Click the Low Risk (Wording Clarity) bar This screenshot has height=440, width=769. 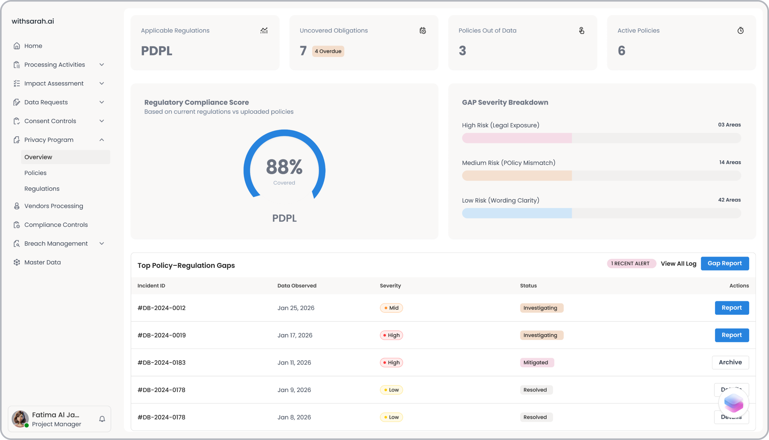[602, 213]
